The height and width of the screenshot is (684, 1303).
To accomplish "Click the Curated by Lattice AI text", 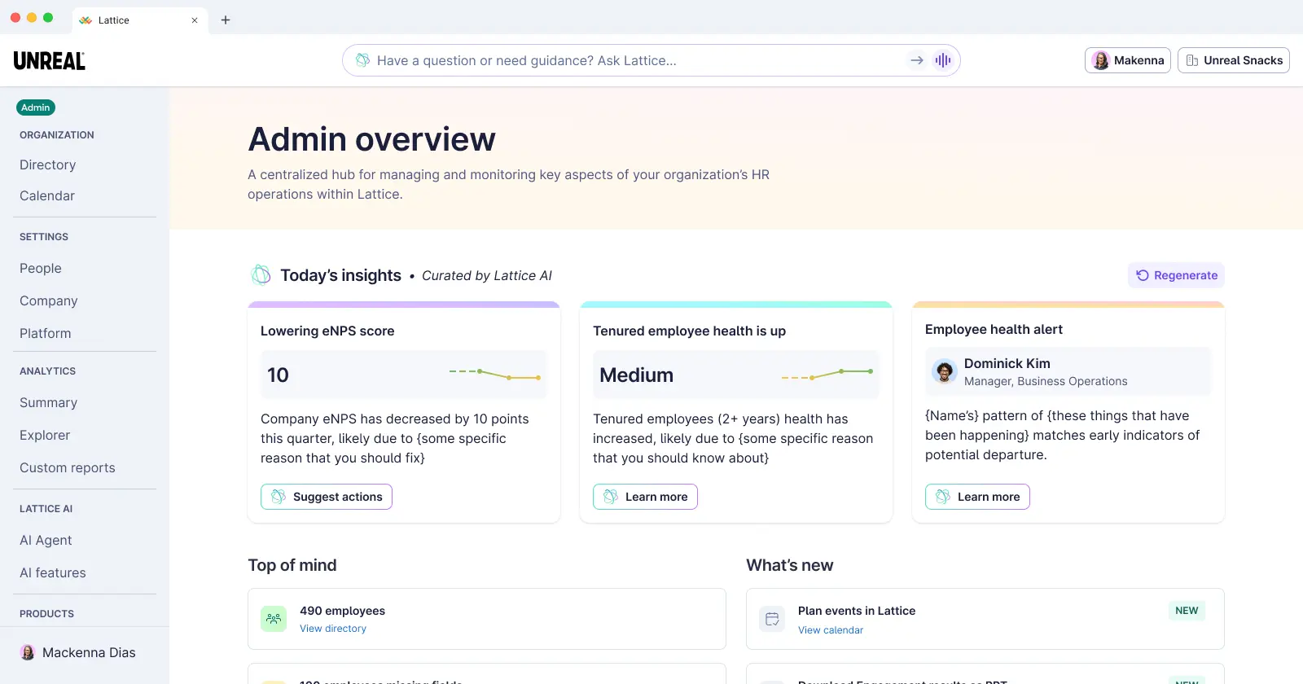I will pos(487,275).
